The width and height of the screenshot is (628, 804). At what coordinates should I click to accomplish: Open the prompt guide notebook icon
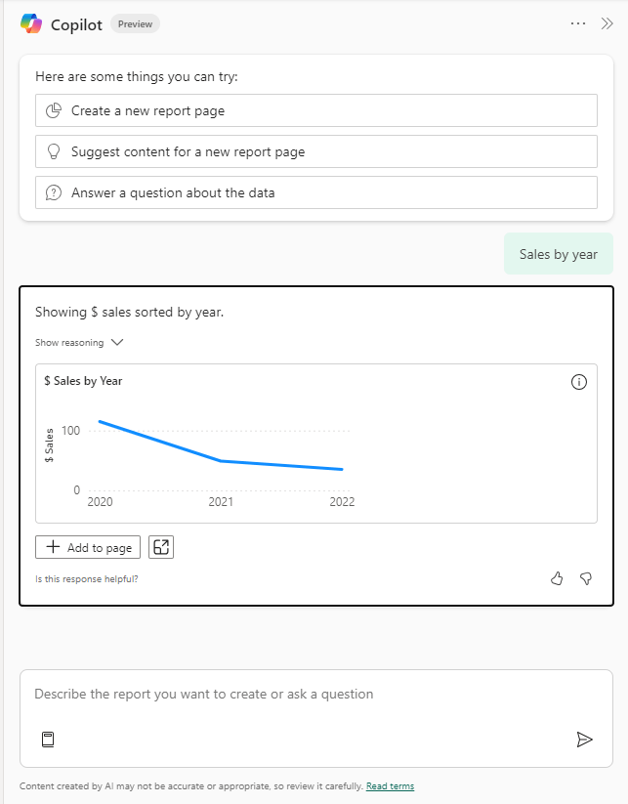tap(48, 740)
